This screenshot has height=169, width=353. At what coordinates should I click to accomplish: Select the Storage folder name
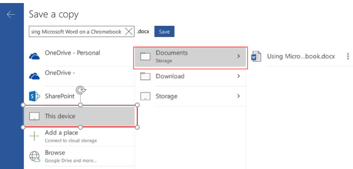(x=166, y=96)
